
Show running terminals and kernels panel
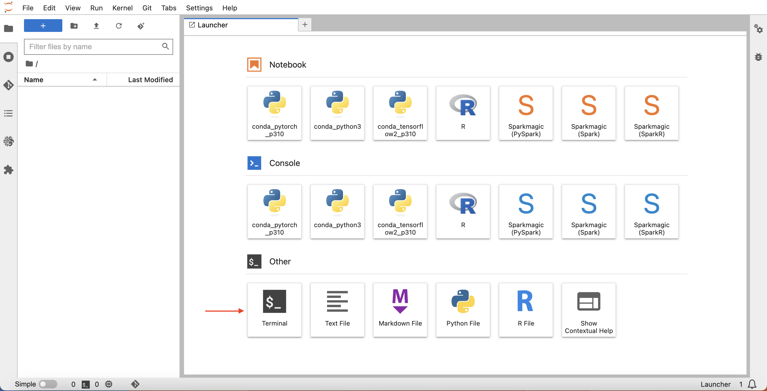[x=8, y=57]
